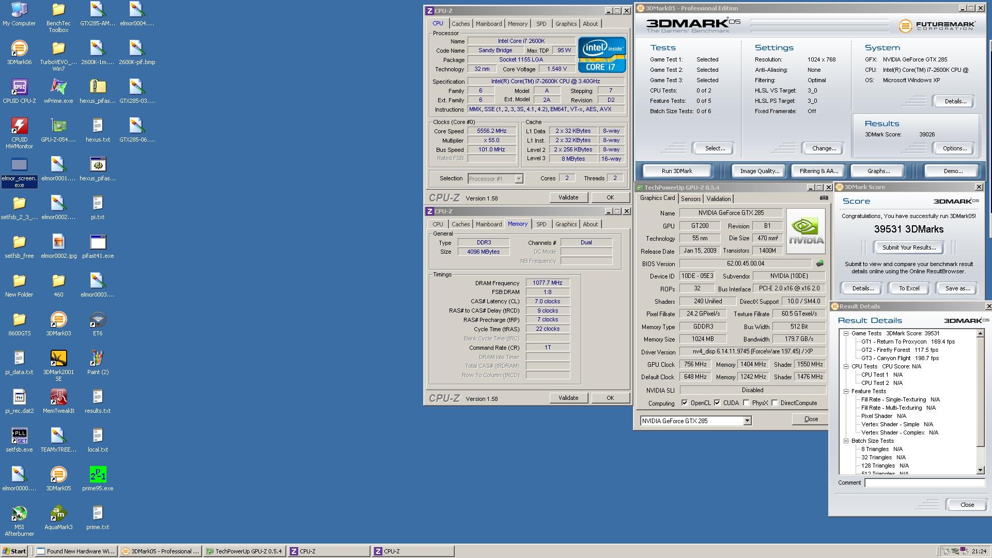This screenshot has width=992, height=558.
Task: Click Save as button in 3DMark Score
Action: pyautogui.click(x=957, y=288)
